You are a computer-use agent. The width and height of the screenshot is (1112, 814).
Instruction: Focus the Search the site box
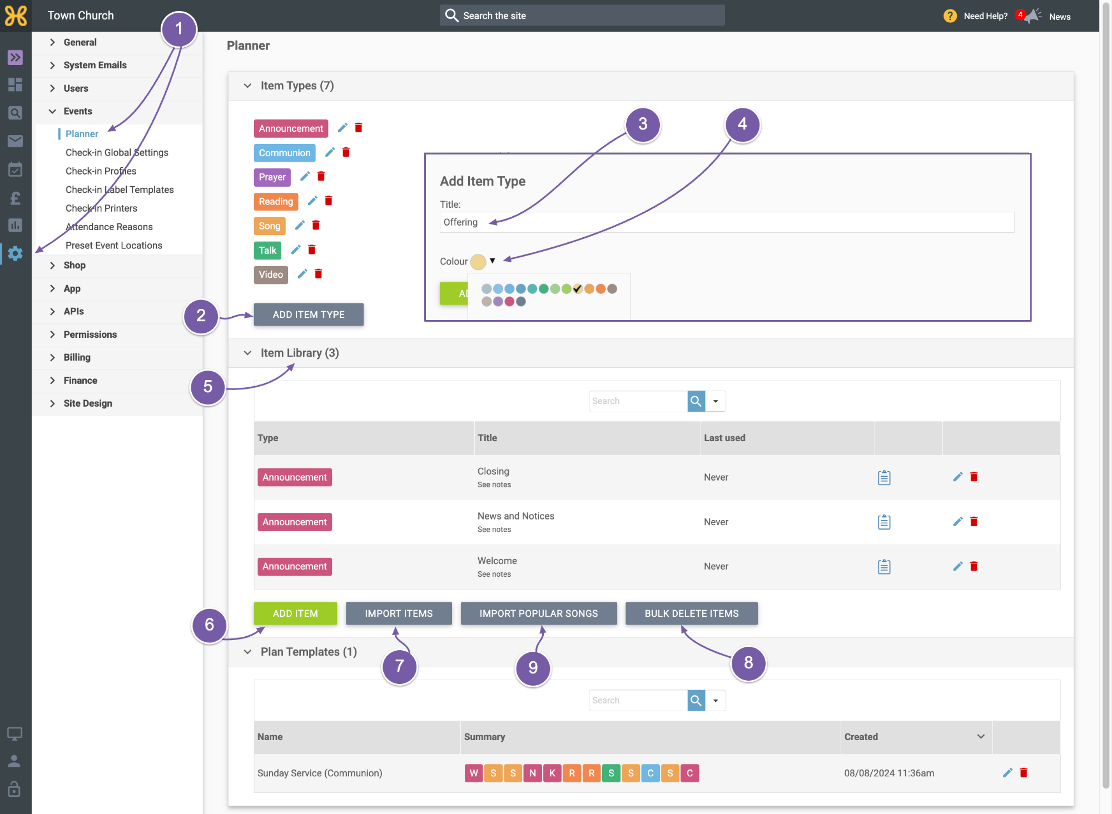582,16
